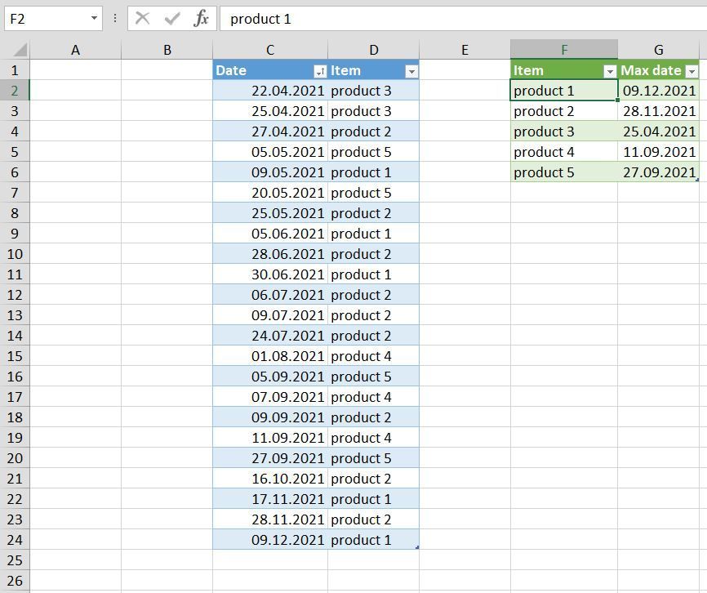Open the blue table Item filter dropdown
The image size is (707, 593).
click(x=411, y=71)
